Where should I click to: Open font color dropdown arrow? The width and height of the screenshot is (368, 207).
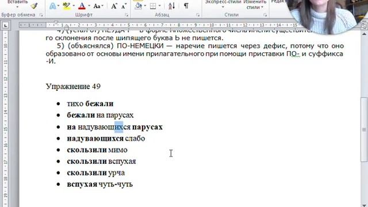89,6
